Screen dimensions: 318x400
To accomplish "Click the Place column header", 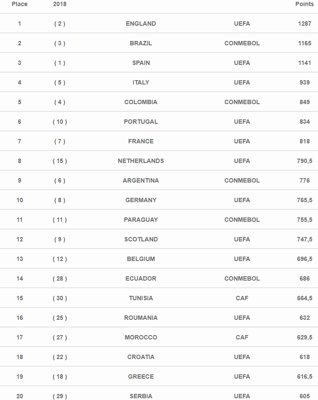I will coord(20,4).
